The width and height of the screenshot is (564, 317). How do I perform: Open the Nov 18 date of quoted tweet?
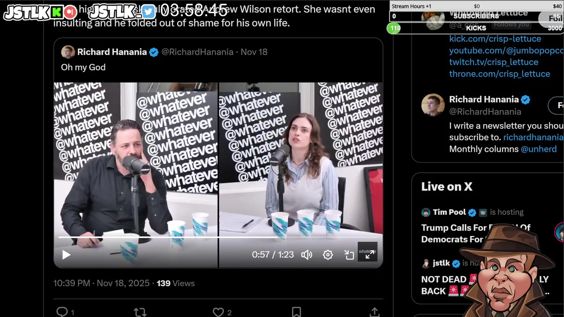tap(254, 52)
